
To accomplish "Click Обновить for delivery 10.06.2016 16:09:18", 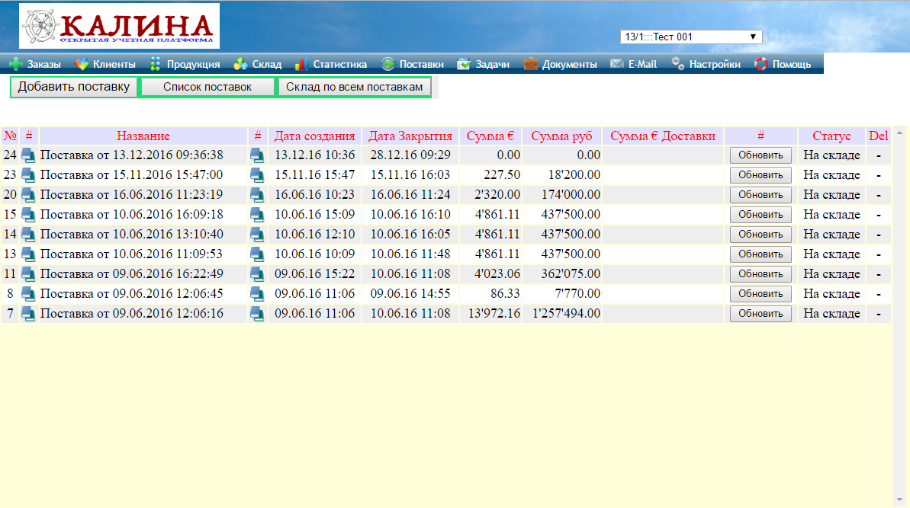I will point(760,214).
